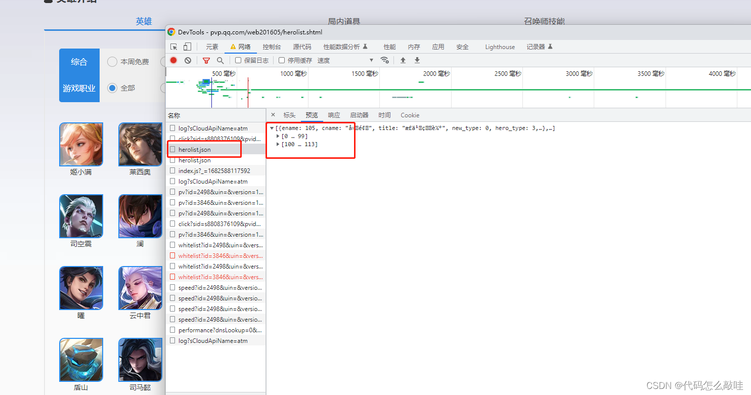Select index.js?_=1682588117592 request row
751x395 pixels.
pos(215,170)
